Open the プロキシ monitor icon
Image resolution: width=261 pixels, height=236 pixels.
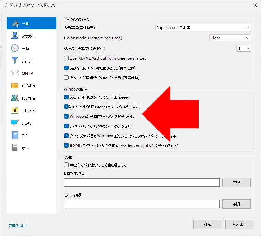pos(15,123)
